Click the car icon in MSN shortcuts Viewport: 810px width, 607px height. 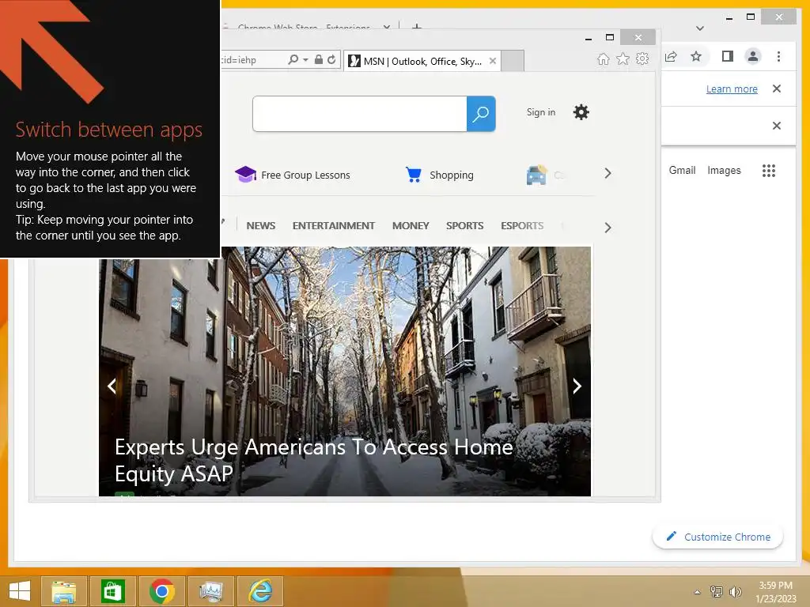(x=536, y=175)
